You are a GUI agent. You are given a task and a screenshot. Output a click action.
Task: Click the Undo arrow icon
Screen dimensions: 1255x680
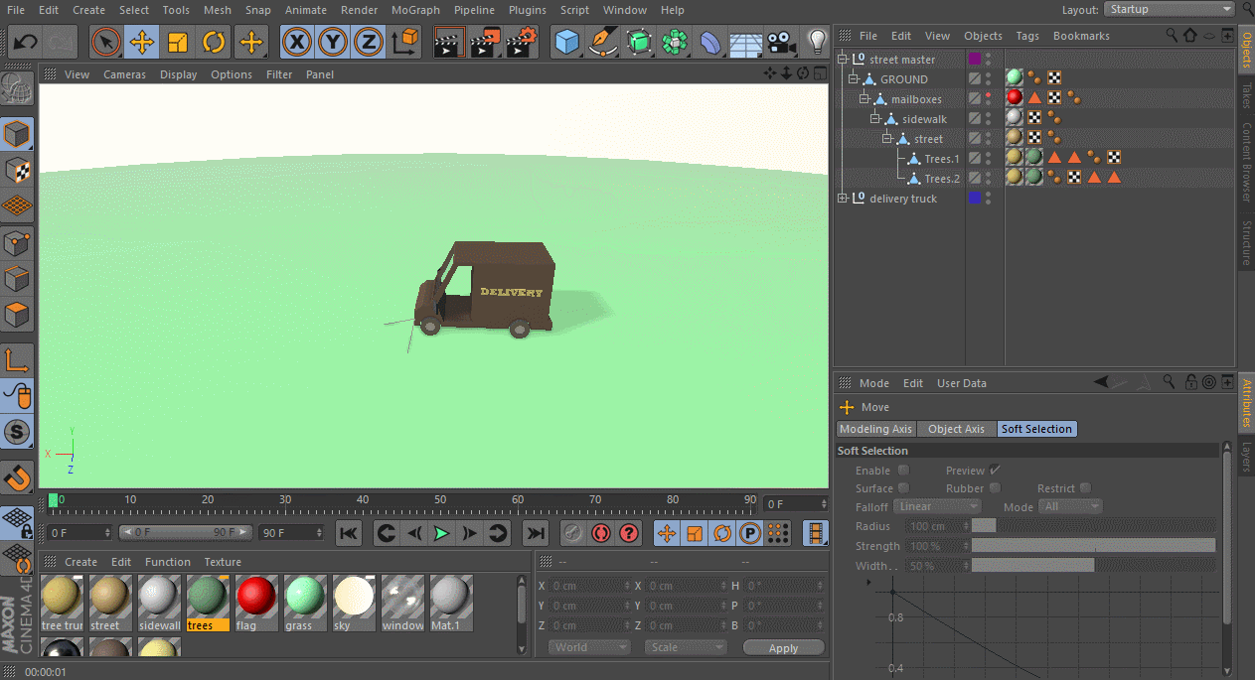[x=26, y=42]
